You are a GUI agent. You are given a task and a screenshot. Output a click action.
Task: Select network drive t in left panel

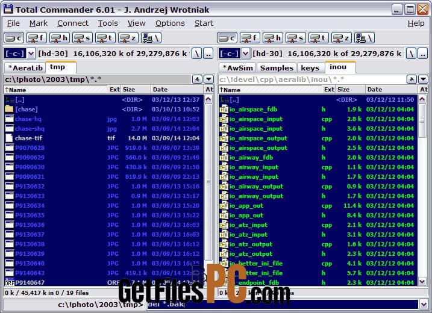(105, 38)
